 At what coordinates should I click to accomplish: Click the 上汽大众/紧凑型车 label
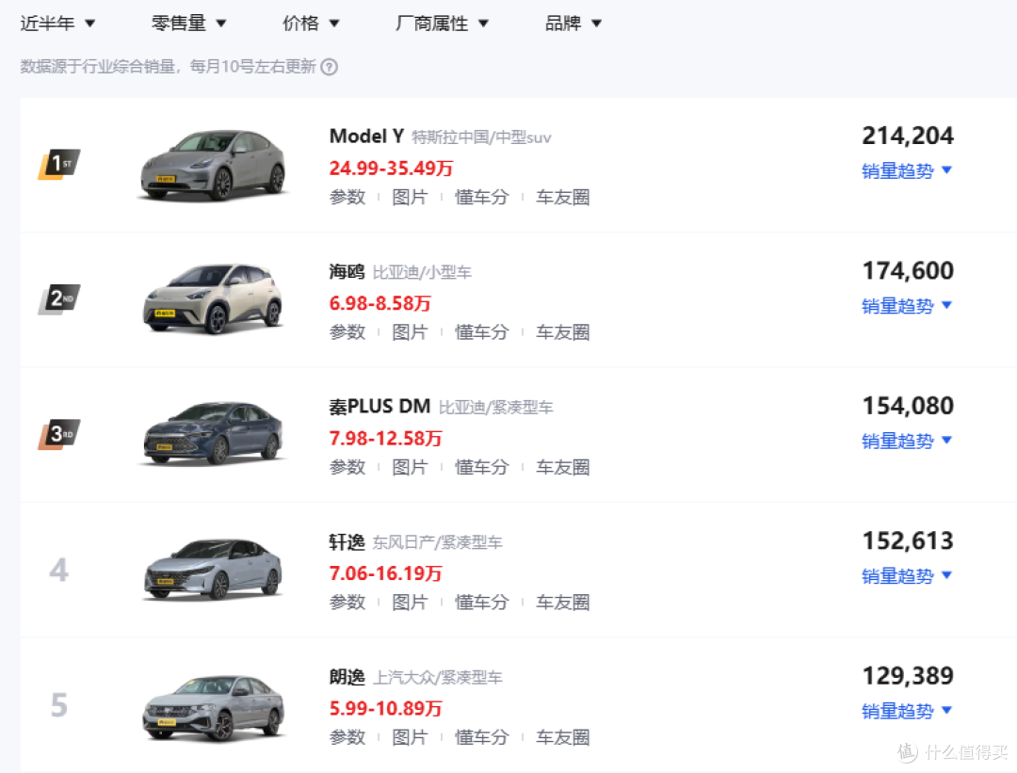click(x=438, y=678)
